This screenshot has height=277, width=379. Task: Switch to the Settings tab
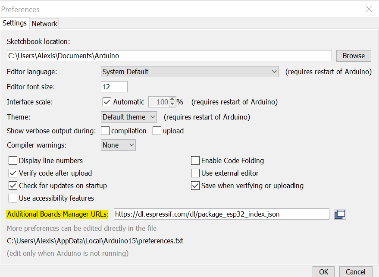coord(15,23)
